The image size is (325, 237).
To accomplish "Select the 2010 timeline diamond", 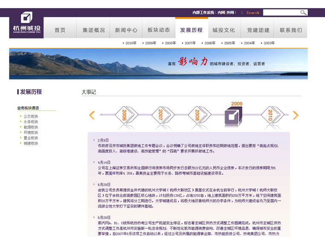I will coord(270,115).
